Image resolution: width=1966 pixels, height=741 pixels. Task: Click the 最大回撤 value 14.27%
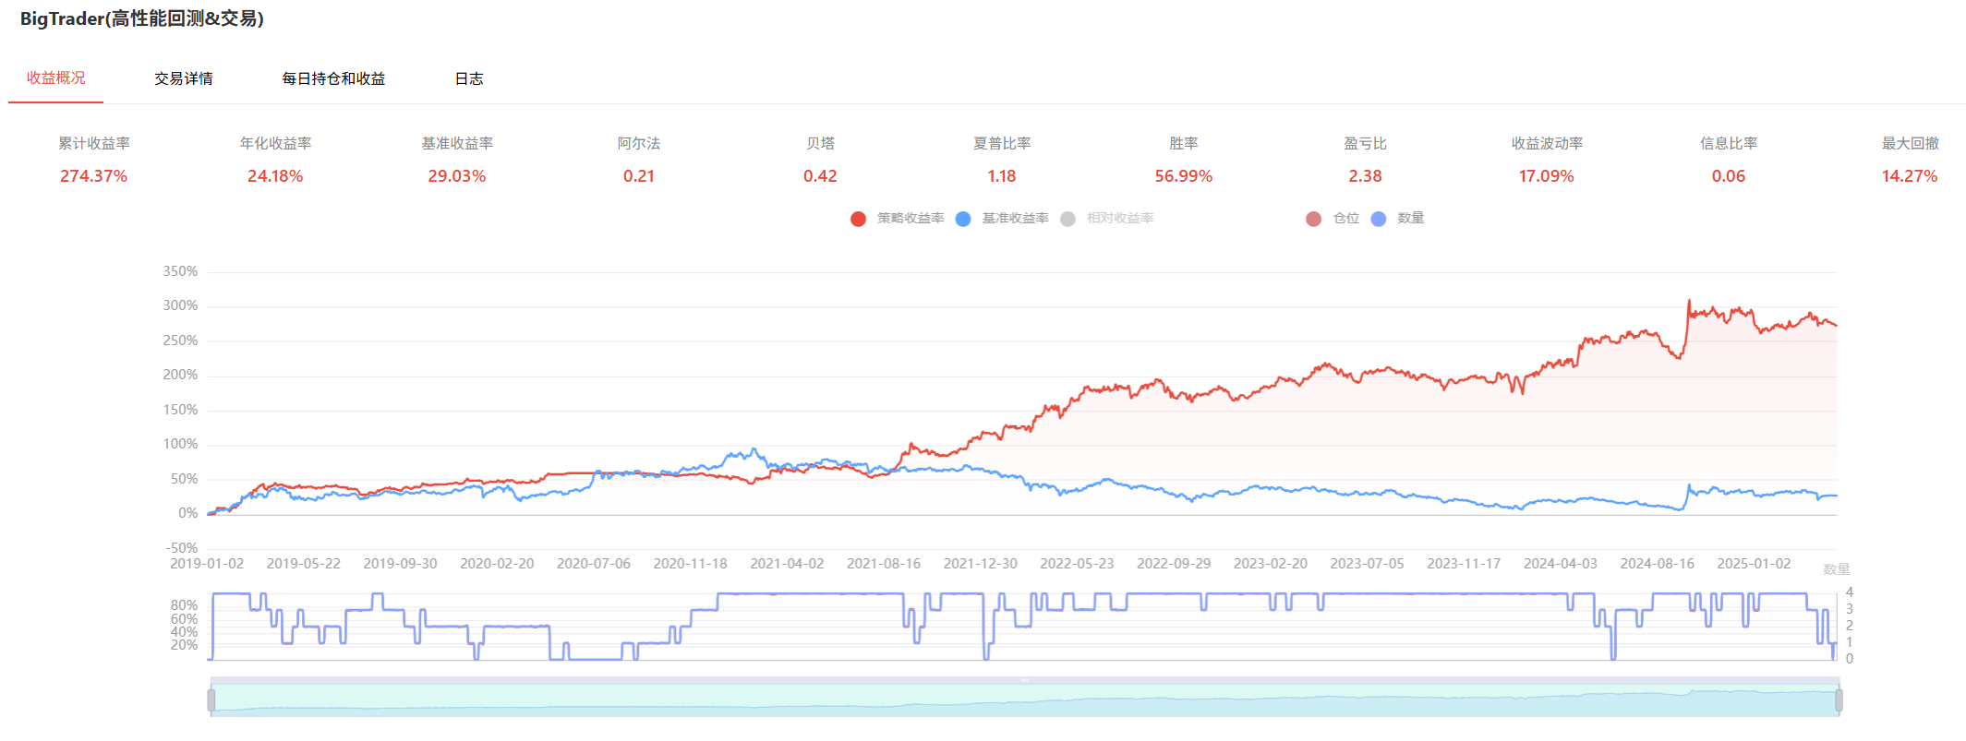coord(1909,176)
